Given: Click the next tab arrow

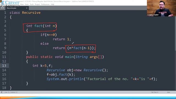Looking at the screenshot, I should [3, 8].
